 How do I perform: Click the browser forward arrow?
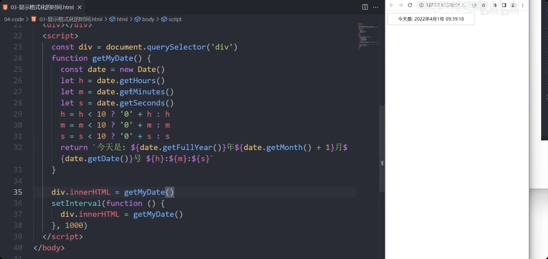click(x=401, y=5)
